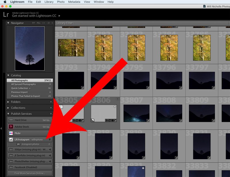Click Set Up next to Hard Drive
This screenshot has width=230, height=177.
(47, 120)
